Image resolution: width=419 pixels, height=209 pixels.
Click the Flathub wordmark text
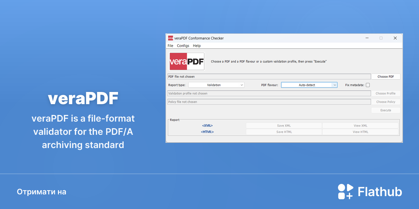[x=380, y=192]
